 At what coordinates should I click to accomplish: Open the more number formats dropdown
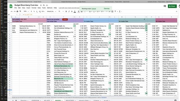(x=43, y=12)
